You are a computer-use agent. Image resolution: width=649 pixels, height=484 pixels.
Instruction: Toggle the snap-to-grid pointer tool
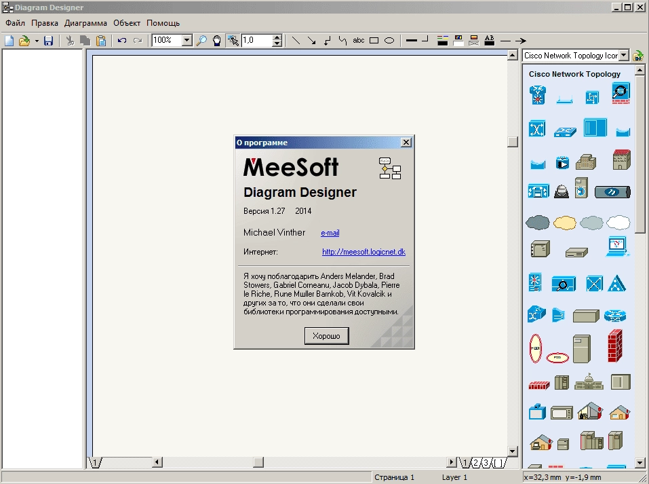pyautogui.click(x=233, y=41)
